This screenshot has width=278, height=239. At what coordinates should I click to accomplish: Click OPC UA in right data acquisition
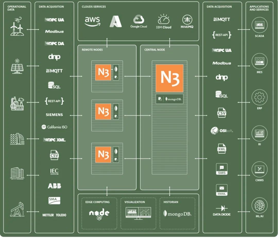point(222,50)
